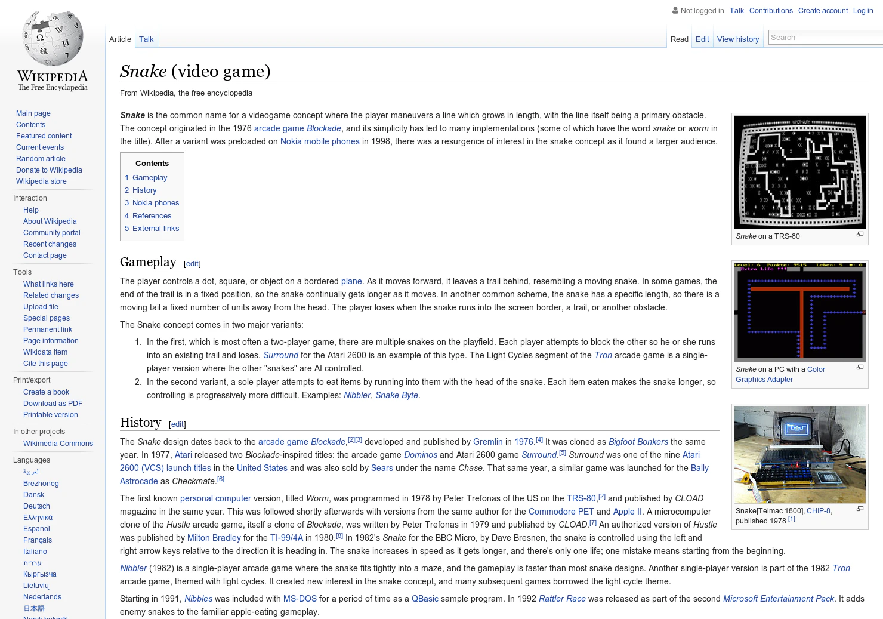883x619 pixels.
Task: Open the Rattler Race link
Action: [x=562, y=599]
